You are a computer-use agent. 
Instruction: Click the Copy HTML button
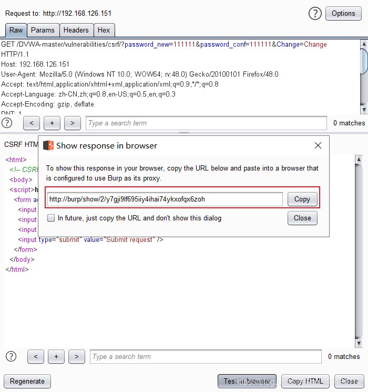[305, 382]
